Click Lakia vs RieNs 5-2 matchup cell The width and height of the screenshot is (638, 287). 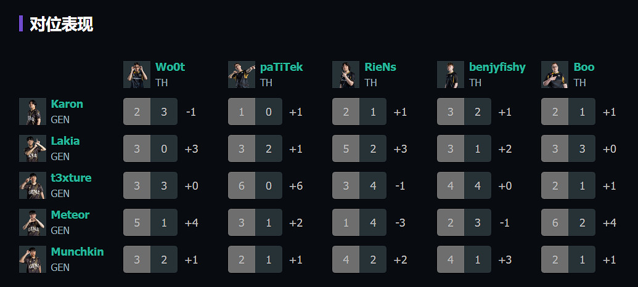359,148
